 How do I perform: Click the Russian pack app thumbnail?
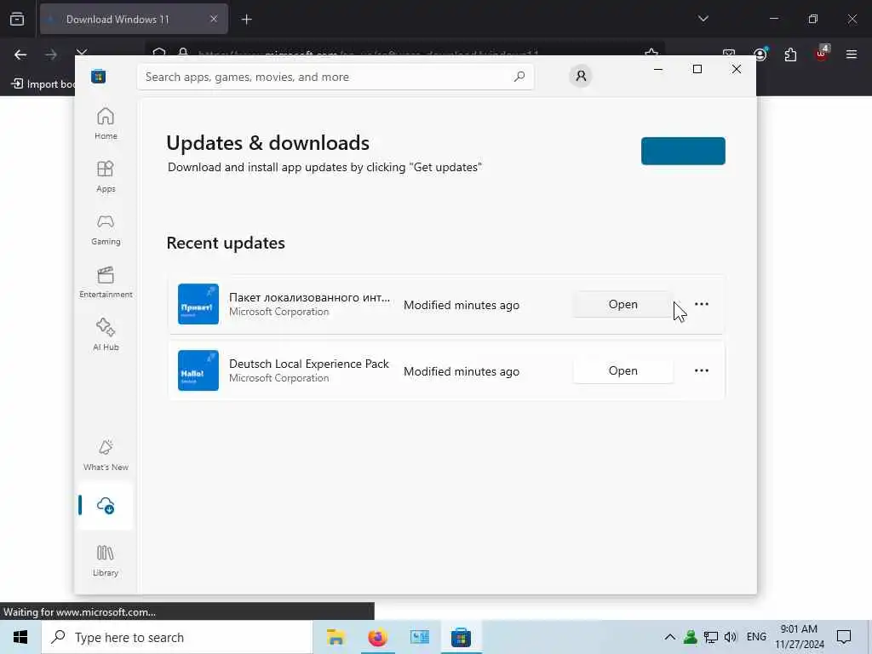tap(198, 304)
